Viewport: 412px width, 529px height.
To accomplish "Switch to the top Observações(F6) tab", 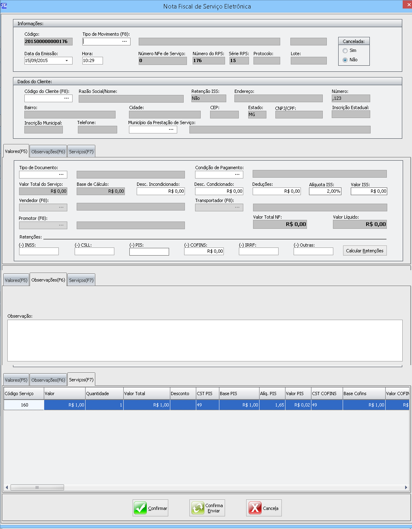I will coord(48,152).
